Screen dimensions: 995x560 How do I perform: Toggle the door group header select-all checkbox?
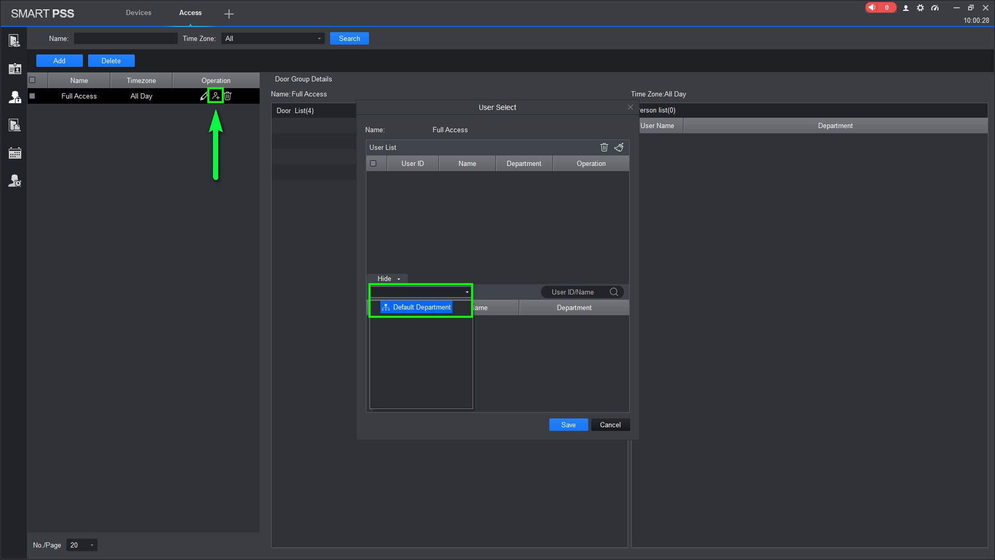32,80
